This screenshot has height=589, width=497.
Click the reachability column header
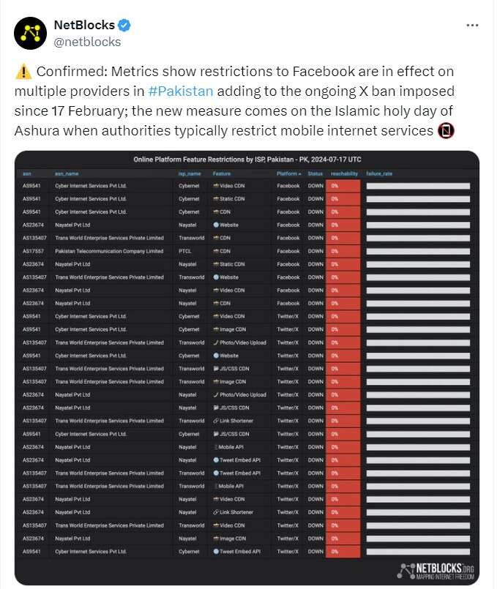pos(344,173)
